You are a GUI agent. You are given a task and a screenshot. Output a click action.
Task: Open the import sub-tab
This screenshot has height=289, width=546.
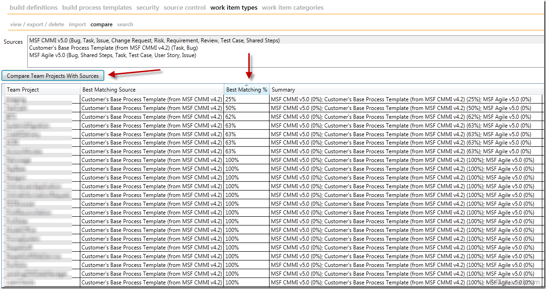coord(77,24)
